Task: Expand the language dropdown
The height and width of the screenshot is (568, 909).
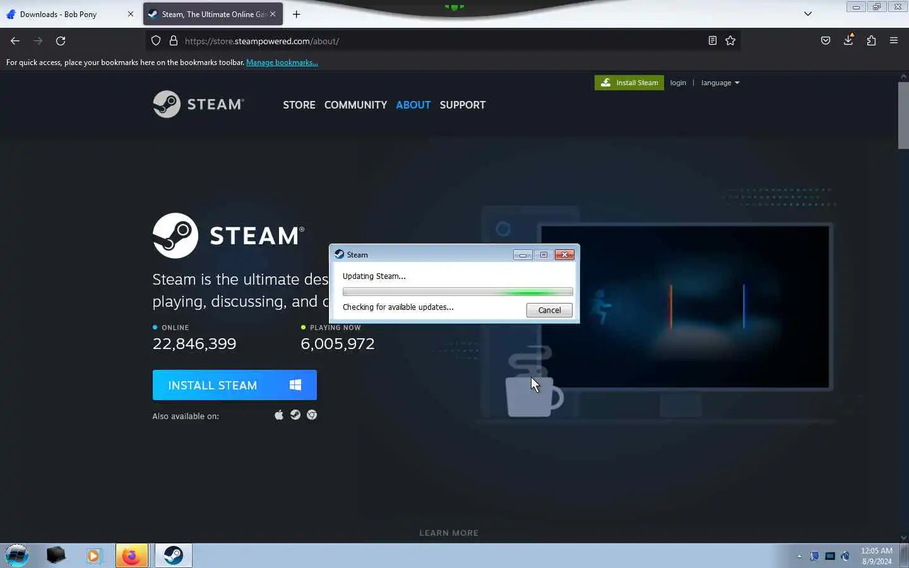Action: [x=720, y=83]
